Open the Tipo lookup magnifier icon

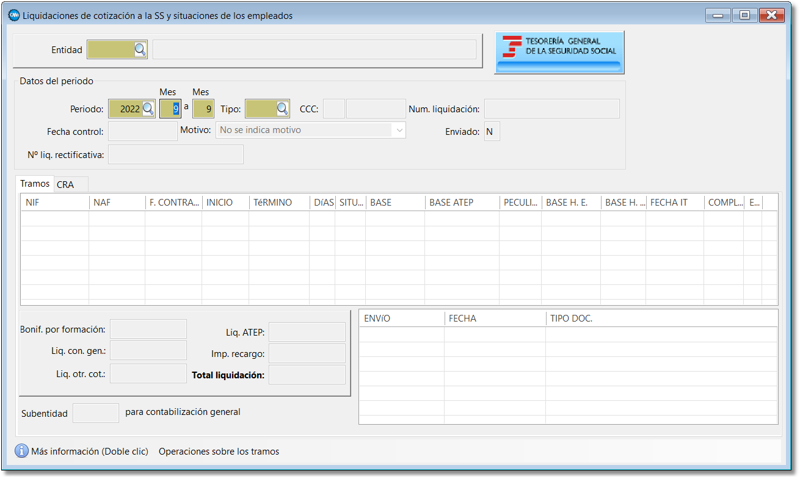282,109
